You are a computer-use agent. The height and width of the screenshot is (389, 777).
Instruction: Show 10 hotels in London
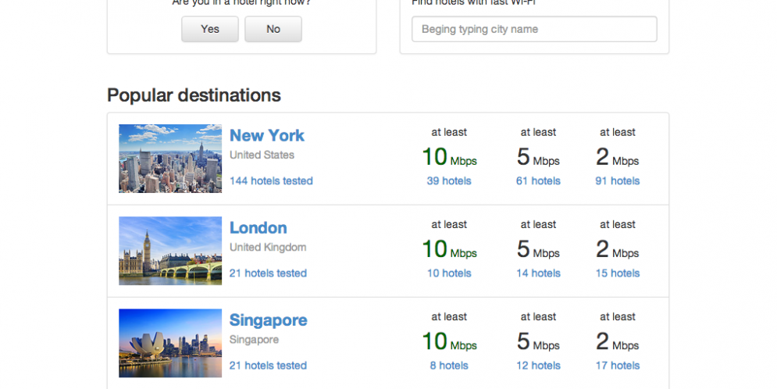(449, 273)
